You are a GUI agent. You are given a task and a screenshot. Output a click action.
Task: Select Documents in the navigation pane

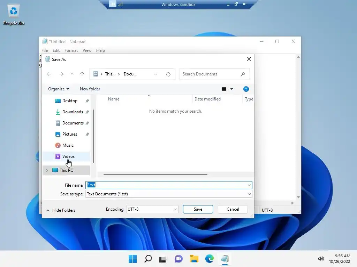coord(73,123)
